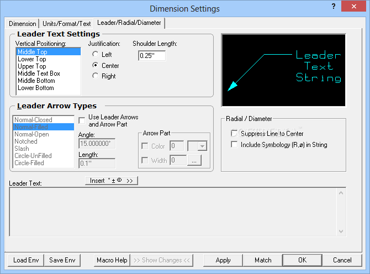Set justification to Center
This screenshot has height=274, width=370.
coord(96,65)
